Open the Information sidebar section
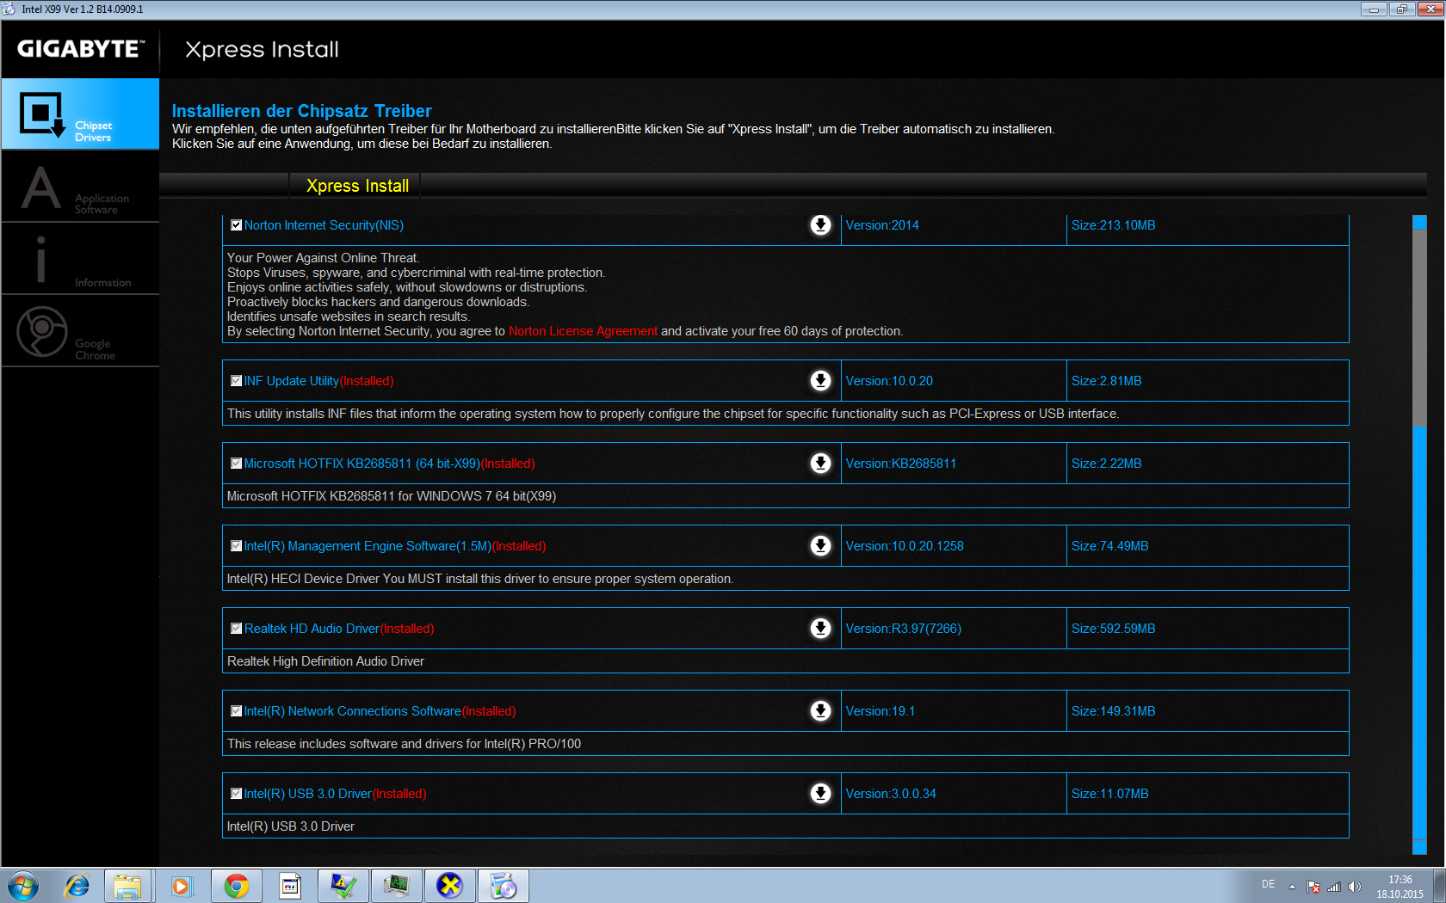 click(80, 259)
